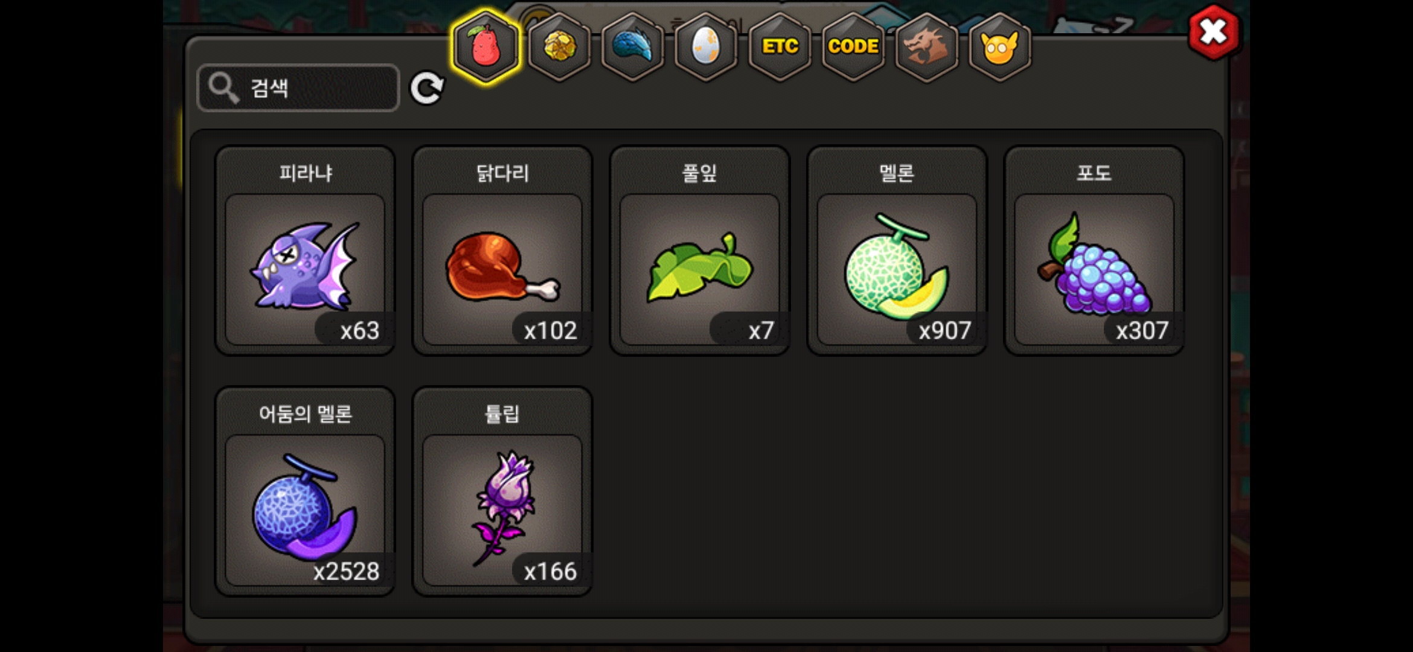
Task: Choose the 닭다리 chicken leg item
Action: coord(502,251)
